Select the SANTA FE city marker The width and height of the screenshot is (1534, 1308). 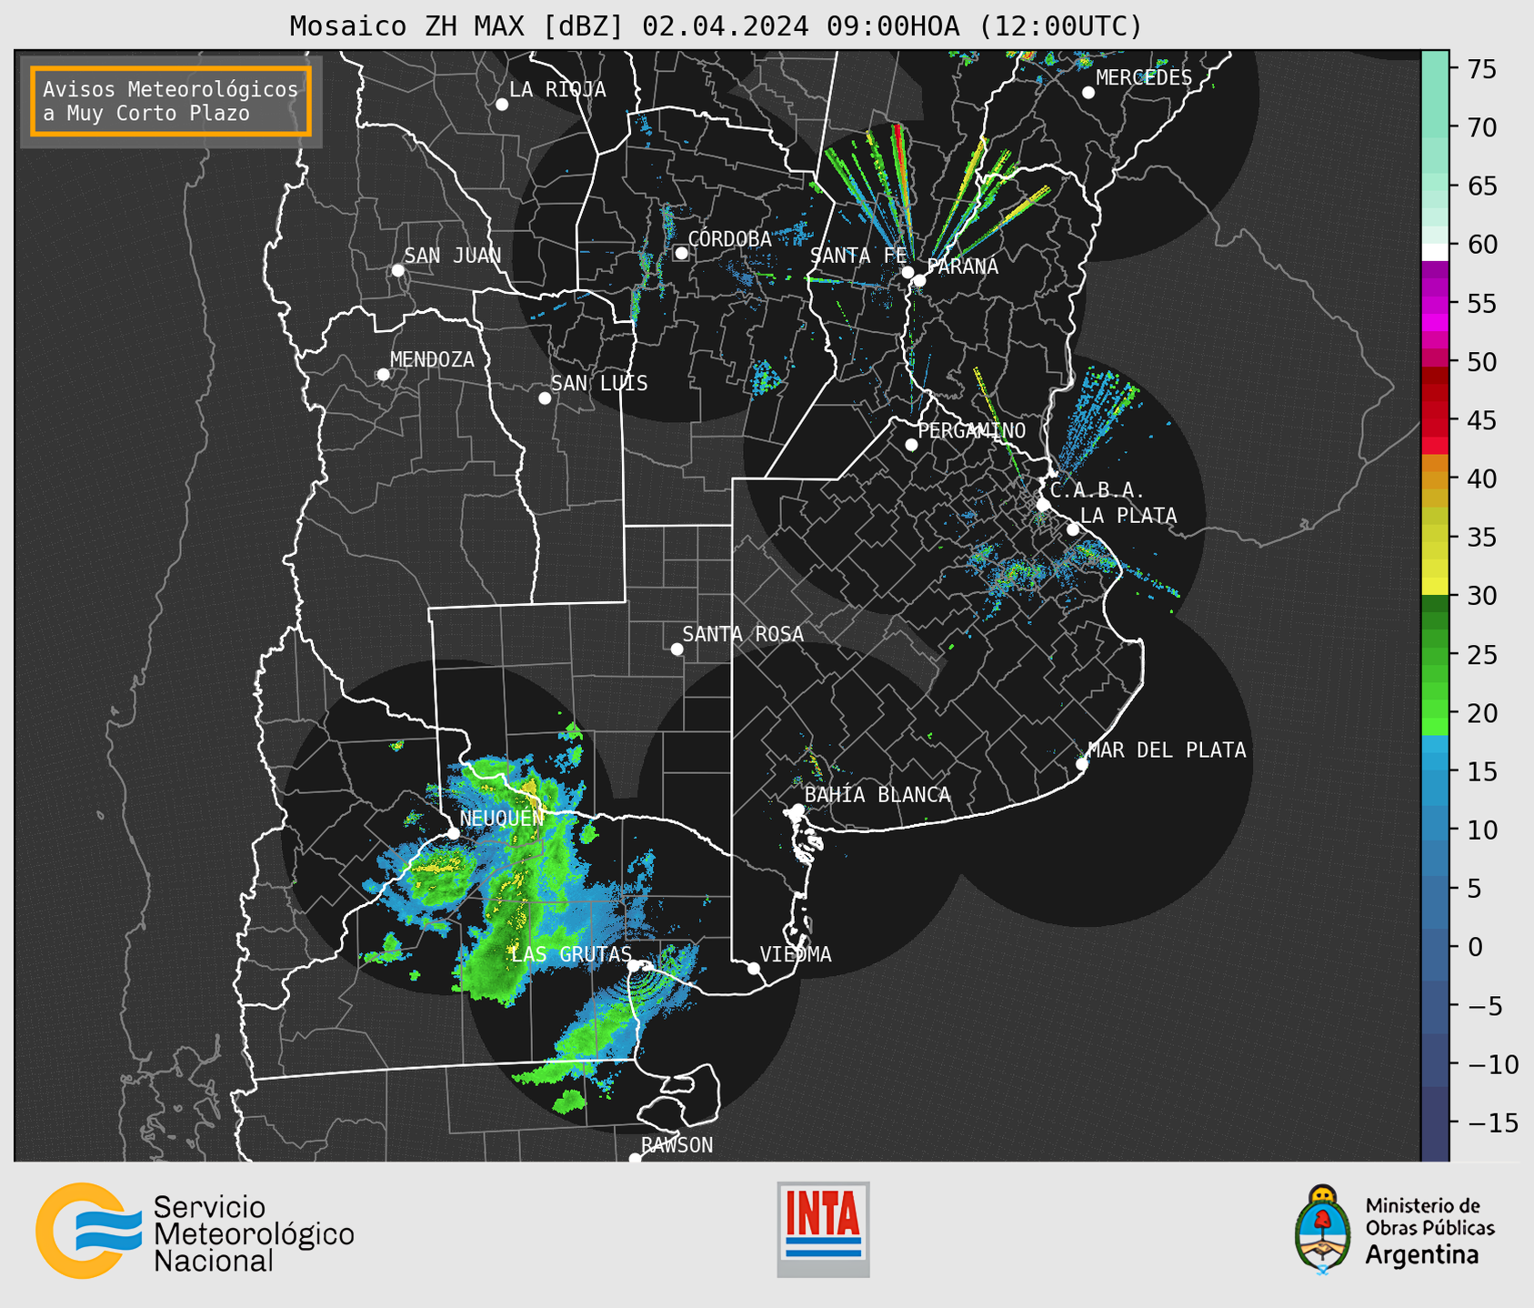(907, 272)
